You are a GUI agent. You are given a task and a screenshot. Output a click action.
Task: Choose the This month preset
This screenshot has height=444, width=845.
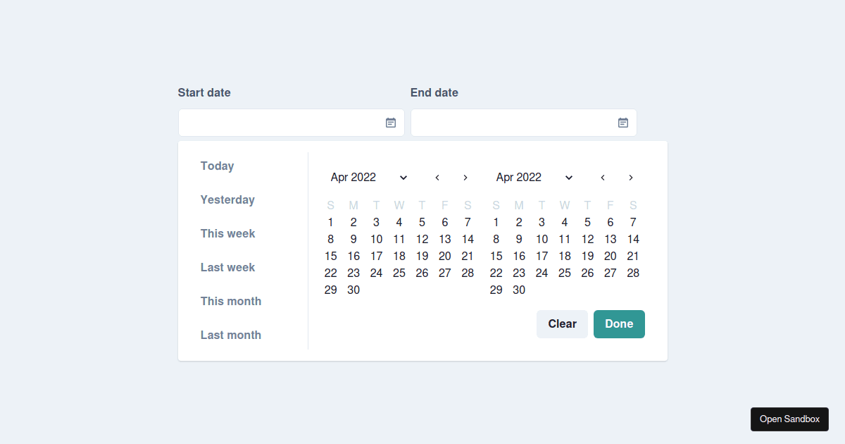click(231, 302)
